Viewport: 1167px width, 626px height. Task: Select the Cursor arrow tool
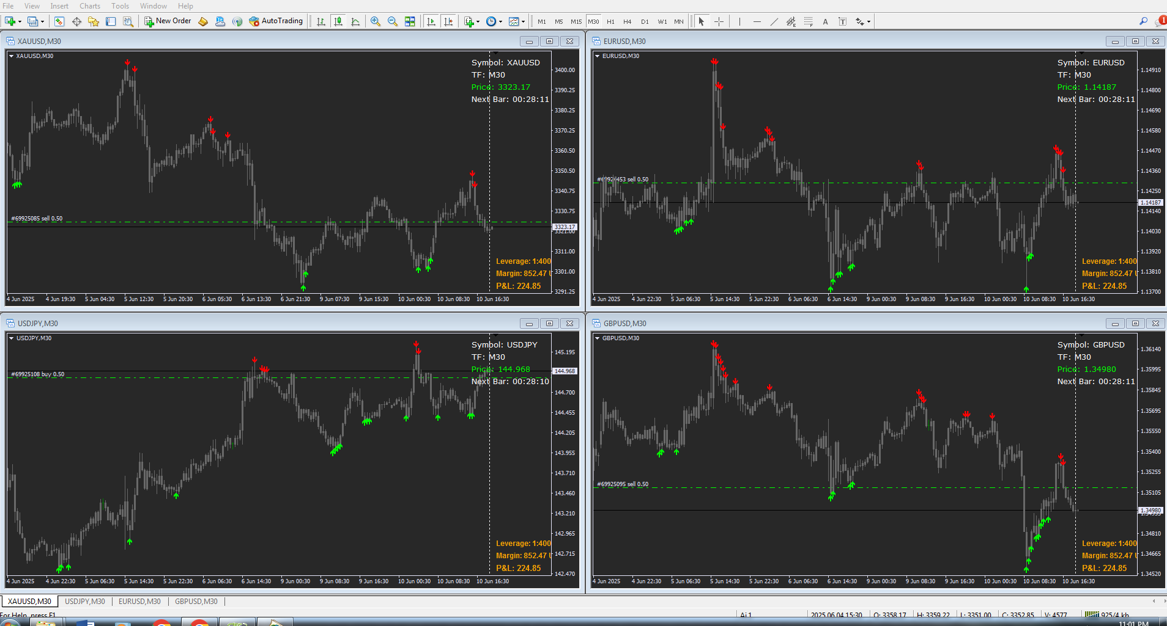pyautogui.click(x=702, y=21)
